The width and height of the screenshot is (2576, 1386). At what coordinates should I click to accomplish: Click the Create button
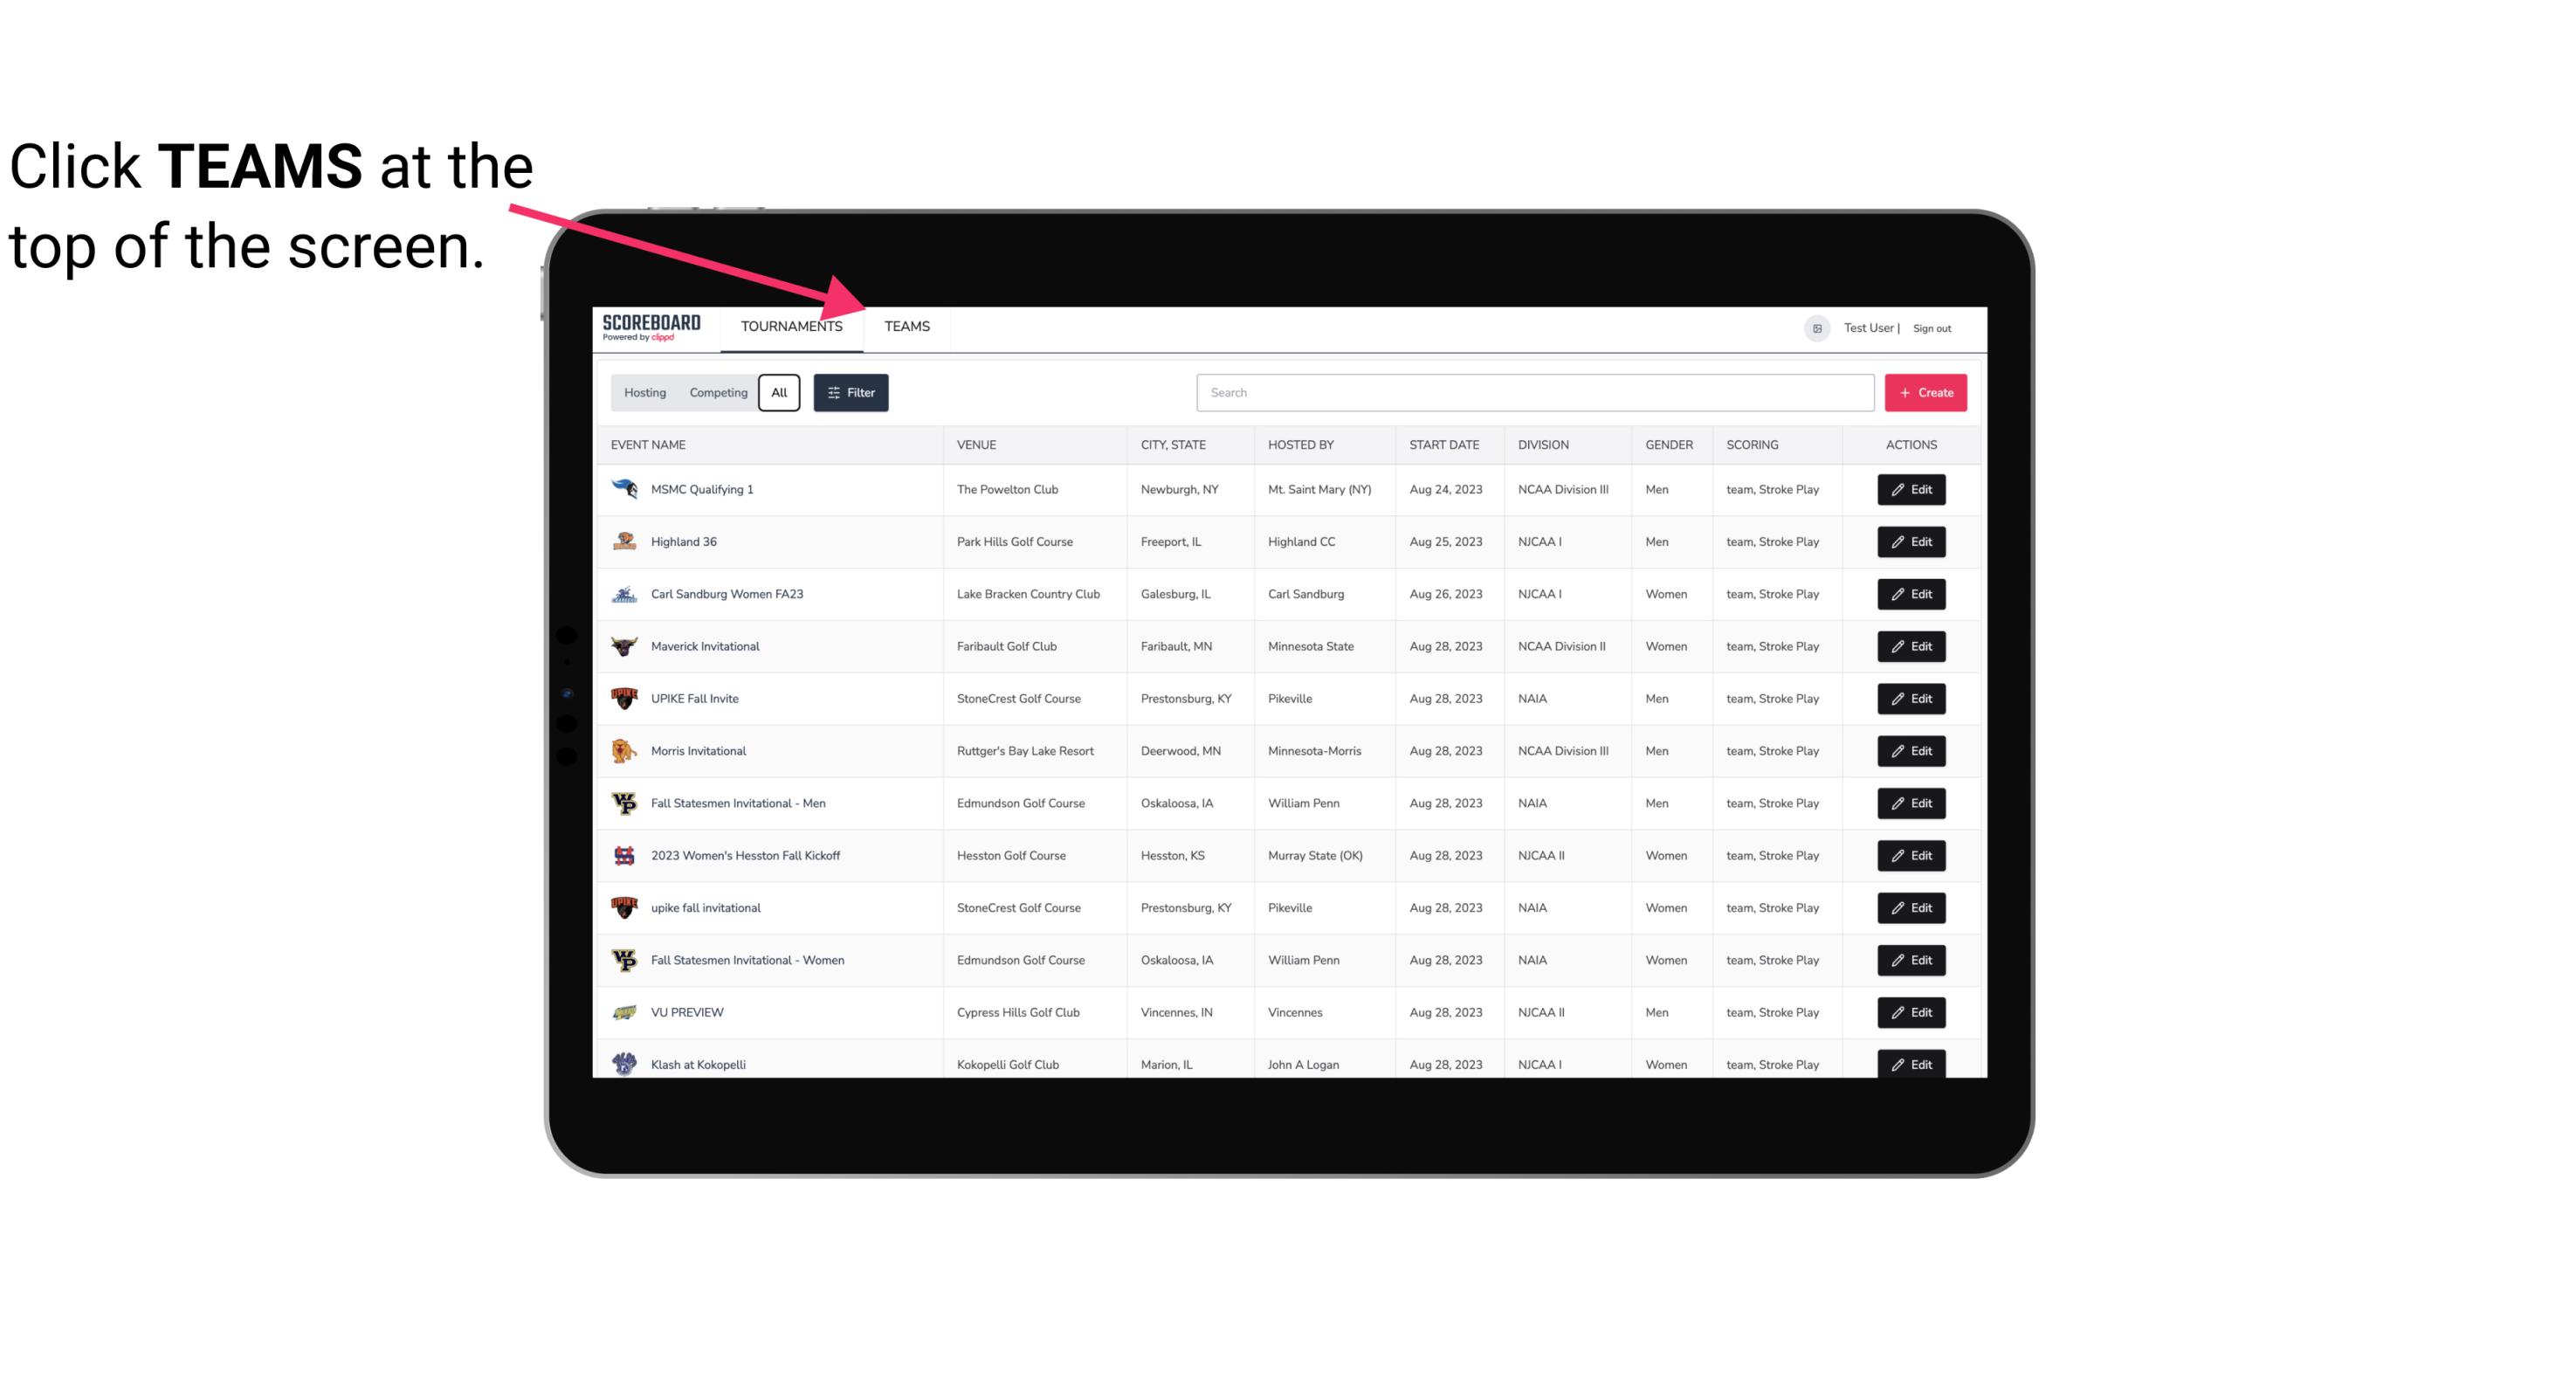pos(1926,391)
